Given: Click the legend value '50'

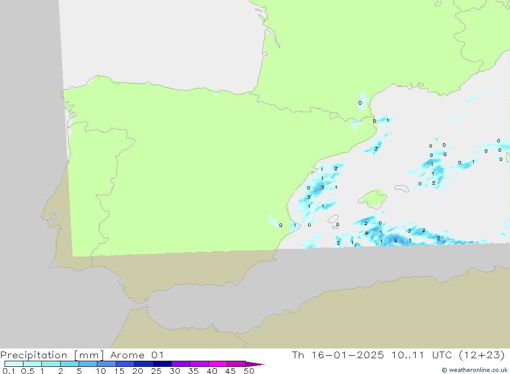Looking at the screenshot, I should pyautogui.click(x=249, y=371).
